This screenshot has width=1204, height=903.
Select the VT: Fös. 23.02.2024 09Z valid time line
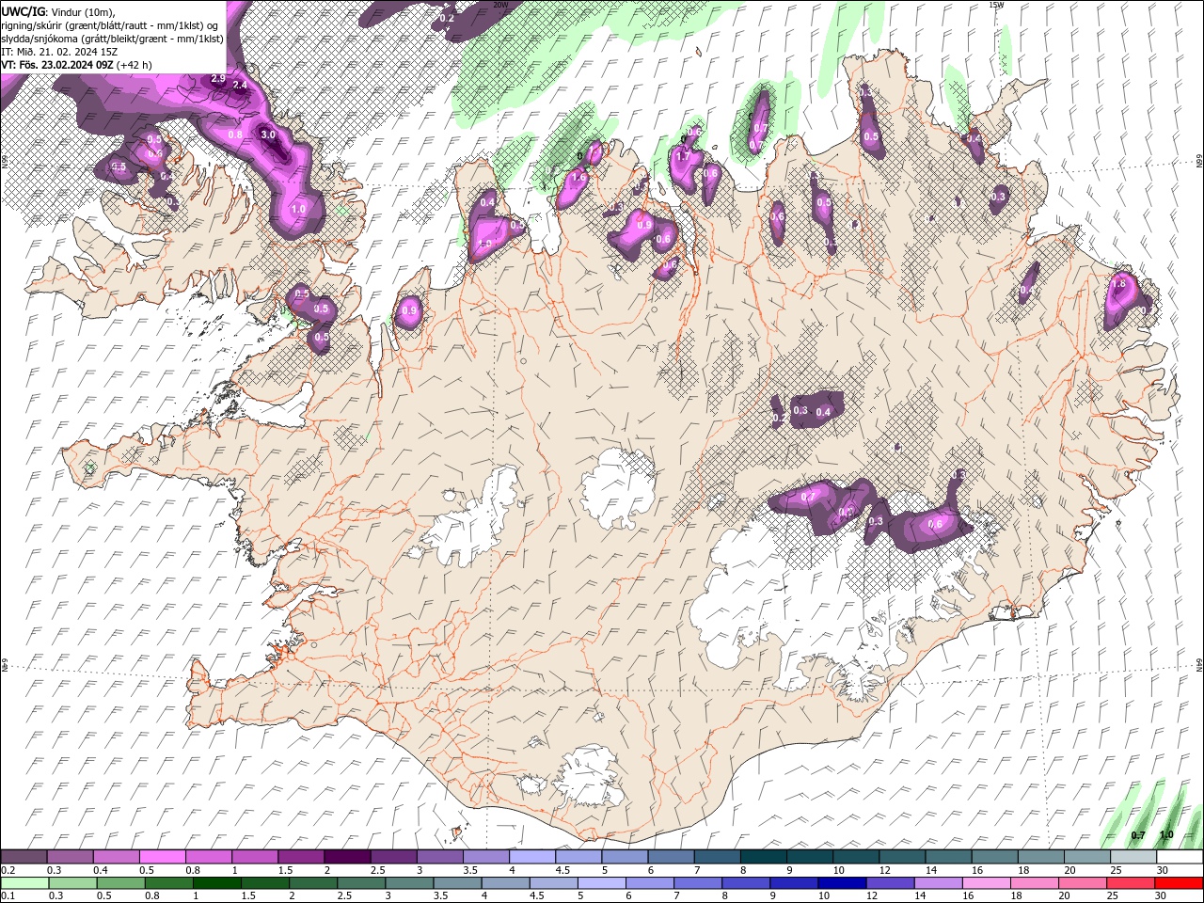(x=77, y=65)
